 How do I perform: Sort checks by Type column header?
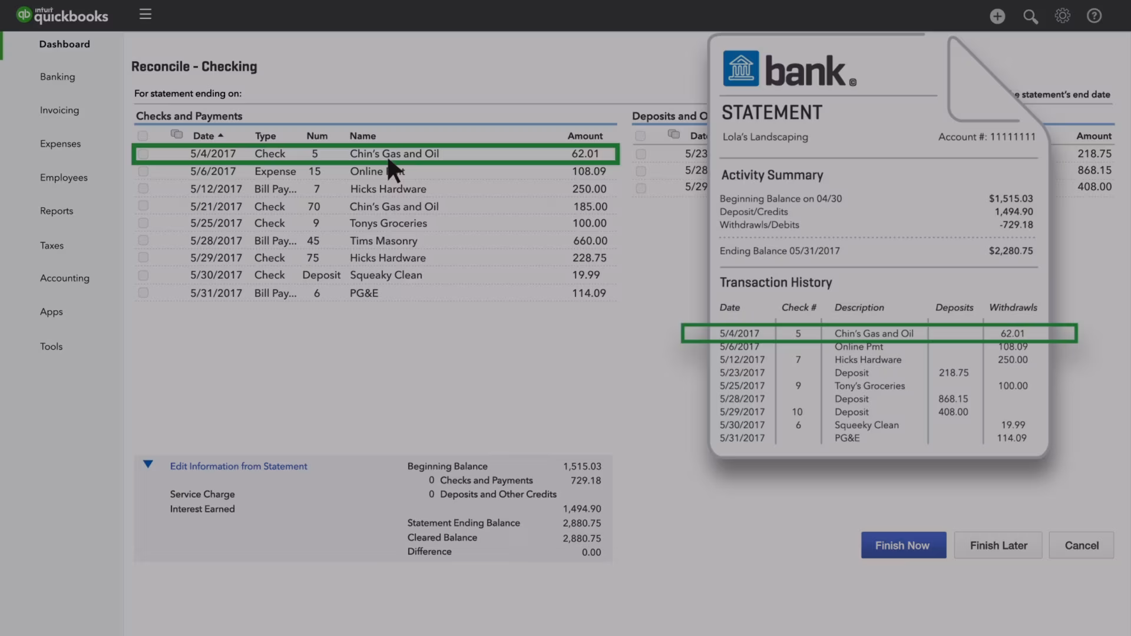pyautogui.click(x=265, y=136)
